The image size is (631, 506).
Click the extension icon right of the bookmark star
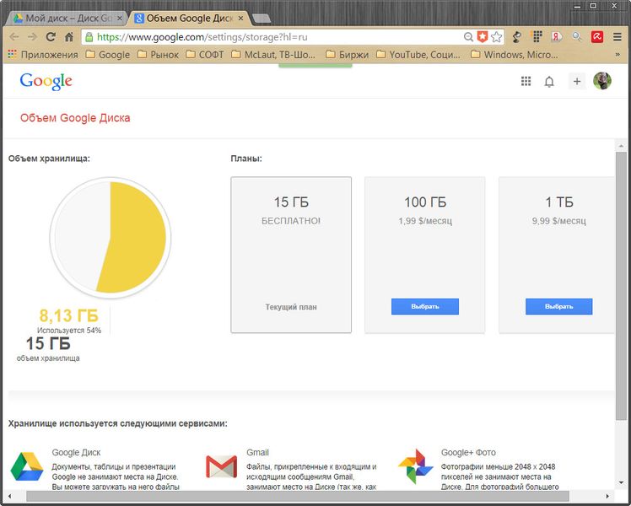(517, 37)
